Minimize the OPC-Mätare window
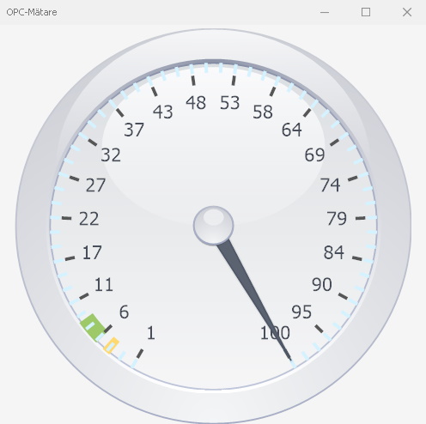 325,12
